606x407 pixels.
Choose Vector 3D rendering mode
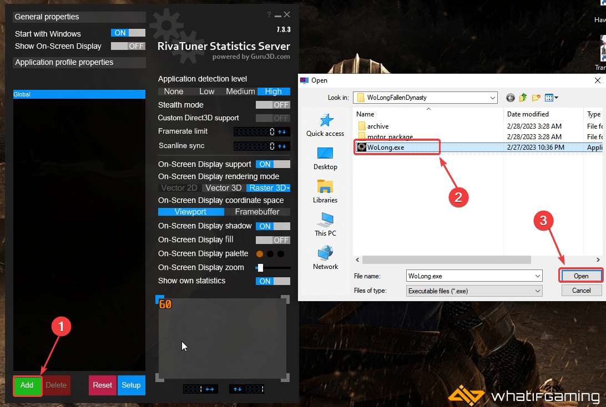(224, 188)
